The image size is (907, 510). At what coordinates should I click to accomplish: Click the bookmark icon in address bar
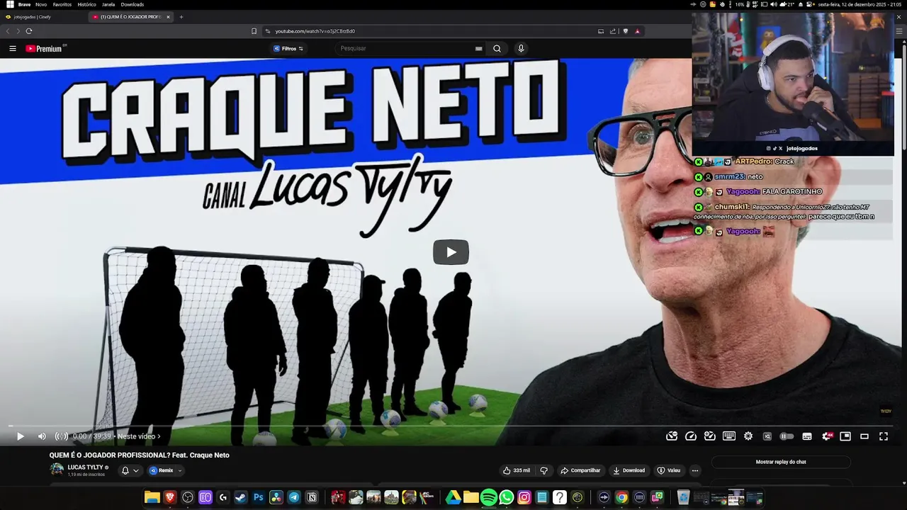pyautogui.click(x=254, y=31)
